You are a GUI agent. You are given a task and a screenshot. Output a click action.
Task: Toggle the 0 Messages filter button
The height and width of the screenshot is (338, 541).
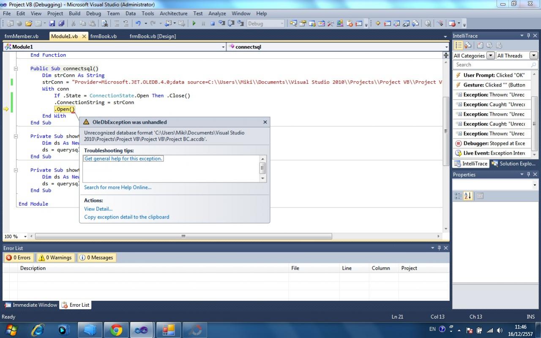[x=97, y=258]
